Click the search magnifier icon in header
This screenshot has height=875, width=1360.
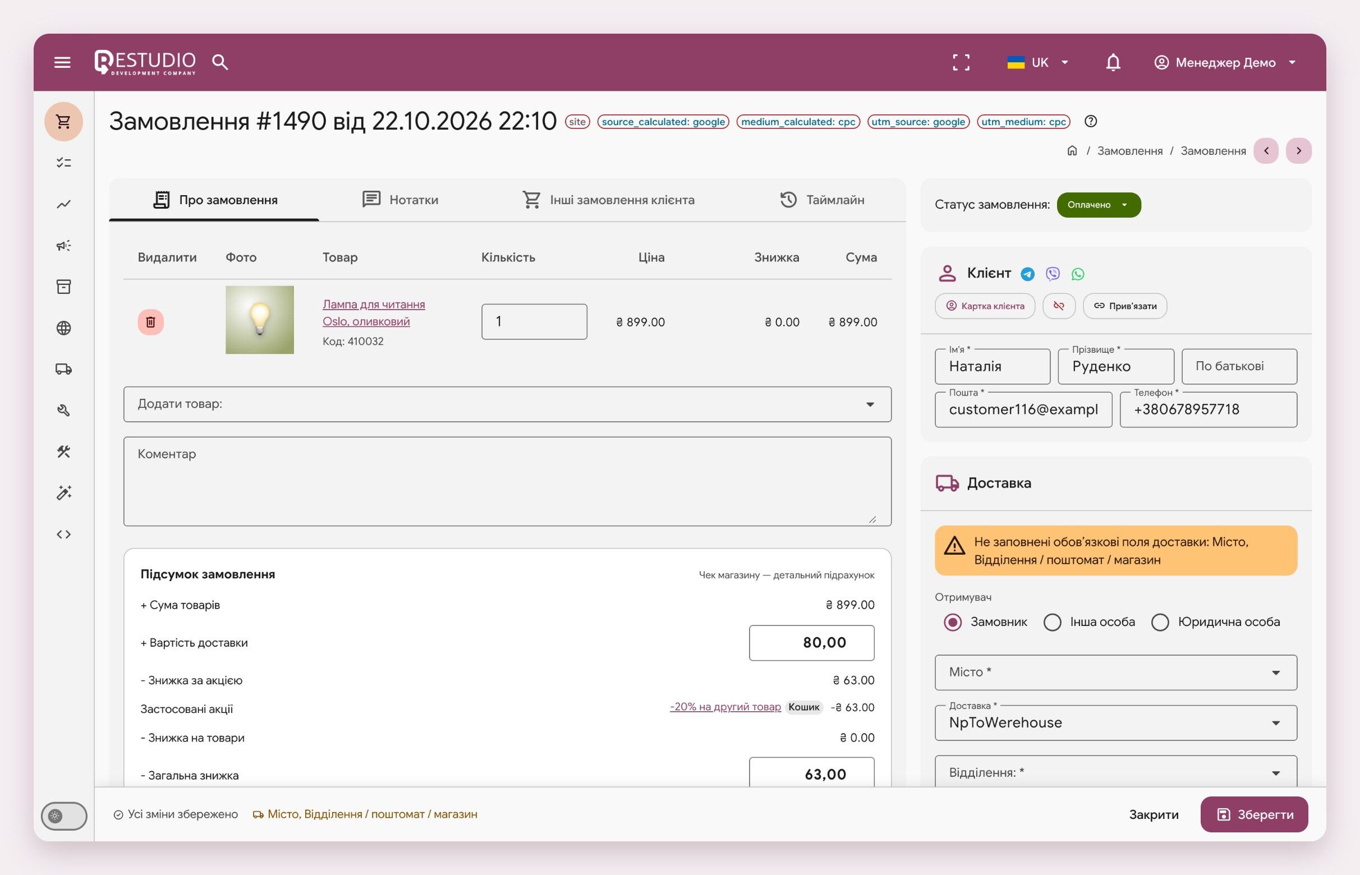220,62
